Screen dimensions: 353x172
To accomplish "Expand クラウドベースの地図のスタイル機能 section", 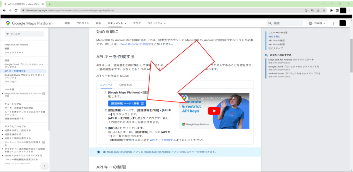I will (2, 149).
